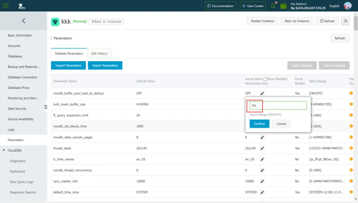The width and height of the screenshot is (358, 203).
Task: Show info for lc_time_names parameter
Action: (x=351, y=159)
